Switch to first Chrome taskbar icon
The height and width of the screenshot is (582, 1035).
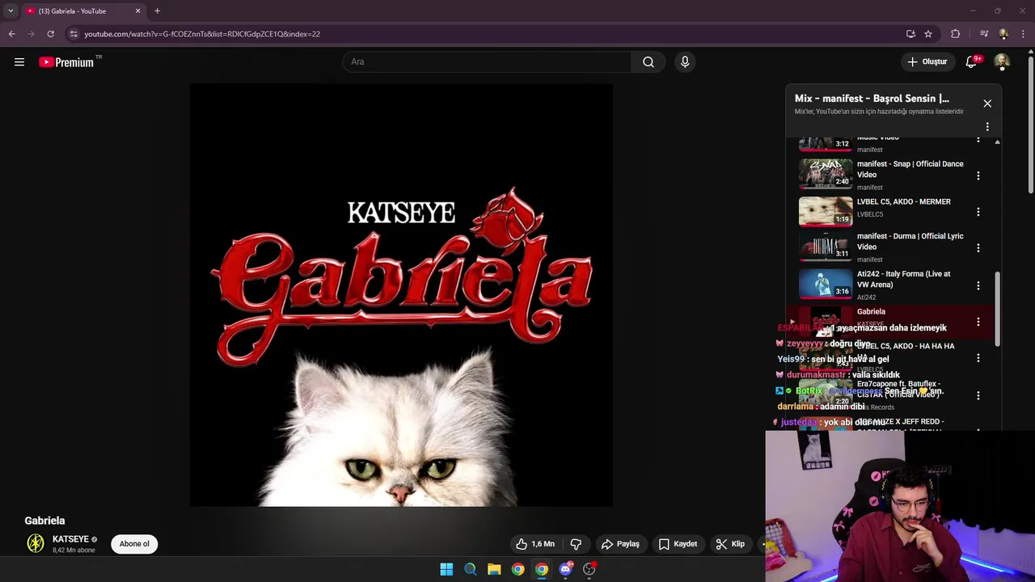[x=517, y=569]
